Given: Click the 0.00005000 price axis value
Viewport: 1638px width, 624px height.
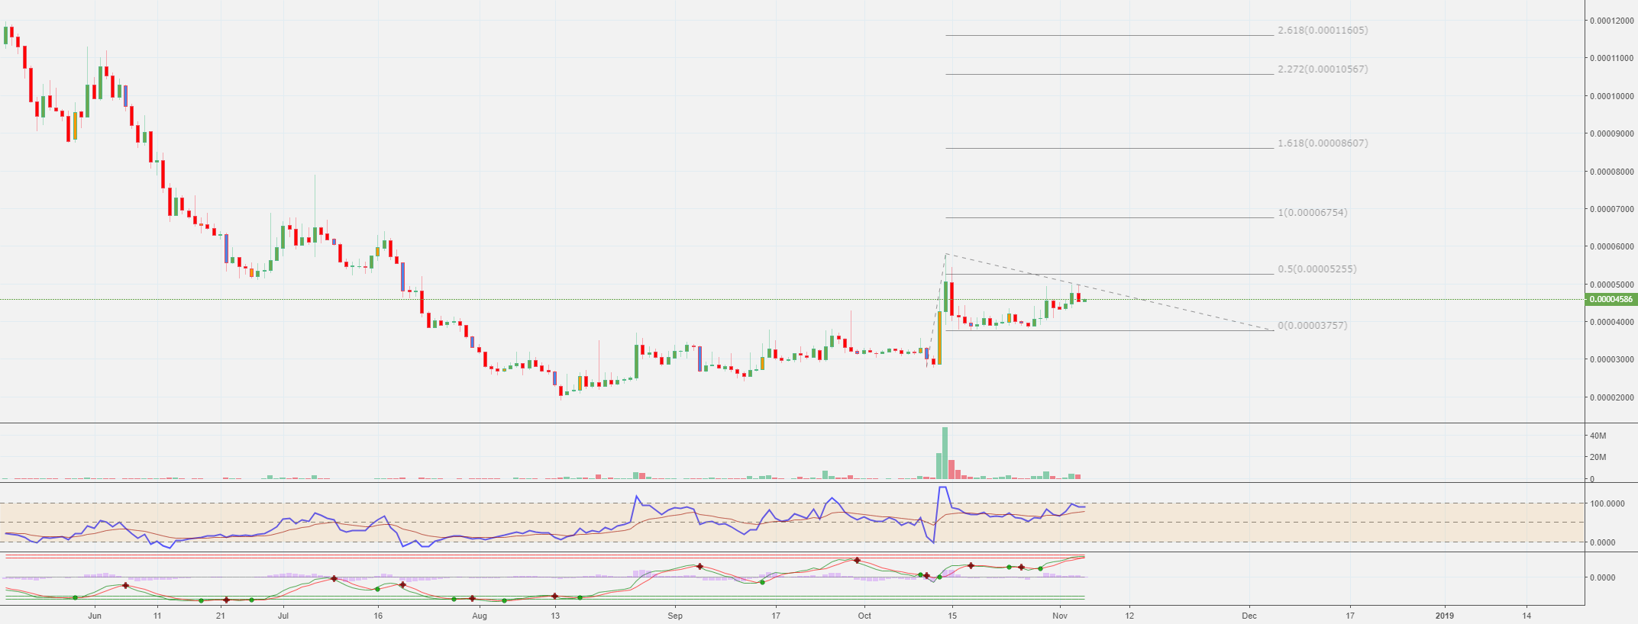Looking at the screenshot, I should pos(1611,285).
